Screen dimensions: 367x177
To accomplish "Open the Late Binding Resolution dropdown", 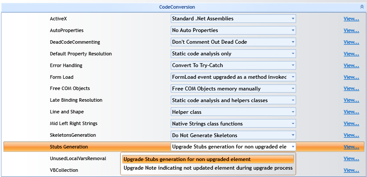I will coord(233,100).
